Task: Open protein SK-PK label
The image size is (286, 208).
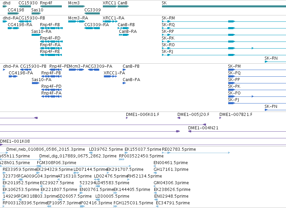Action: point(234,86)
